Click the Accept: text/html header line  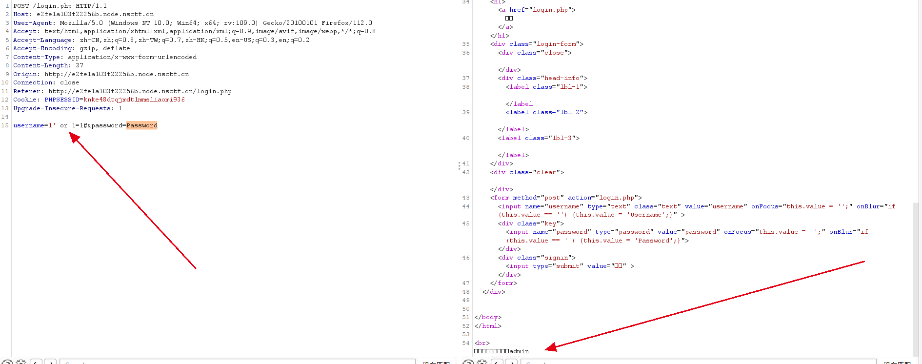click(x=194, y=31)
